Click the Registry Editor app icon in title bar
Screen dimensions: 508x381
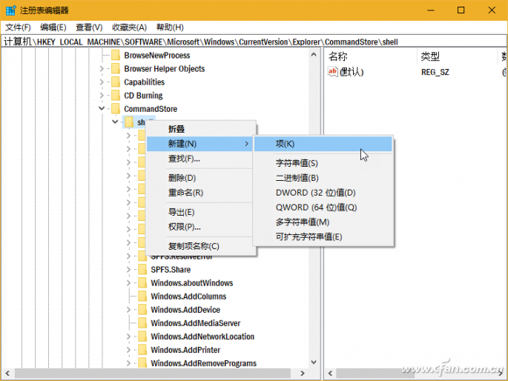(10, 10)
